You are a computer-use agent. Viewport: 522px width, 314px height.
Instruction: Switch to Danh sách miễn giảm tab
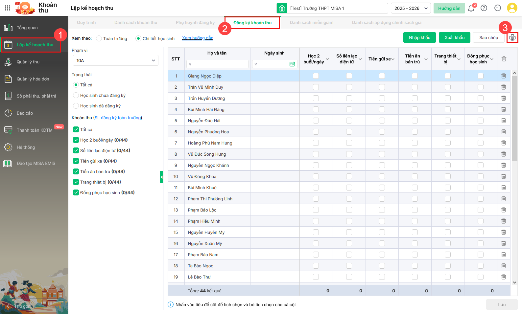click(x=312, y=23)
